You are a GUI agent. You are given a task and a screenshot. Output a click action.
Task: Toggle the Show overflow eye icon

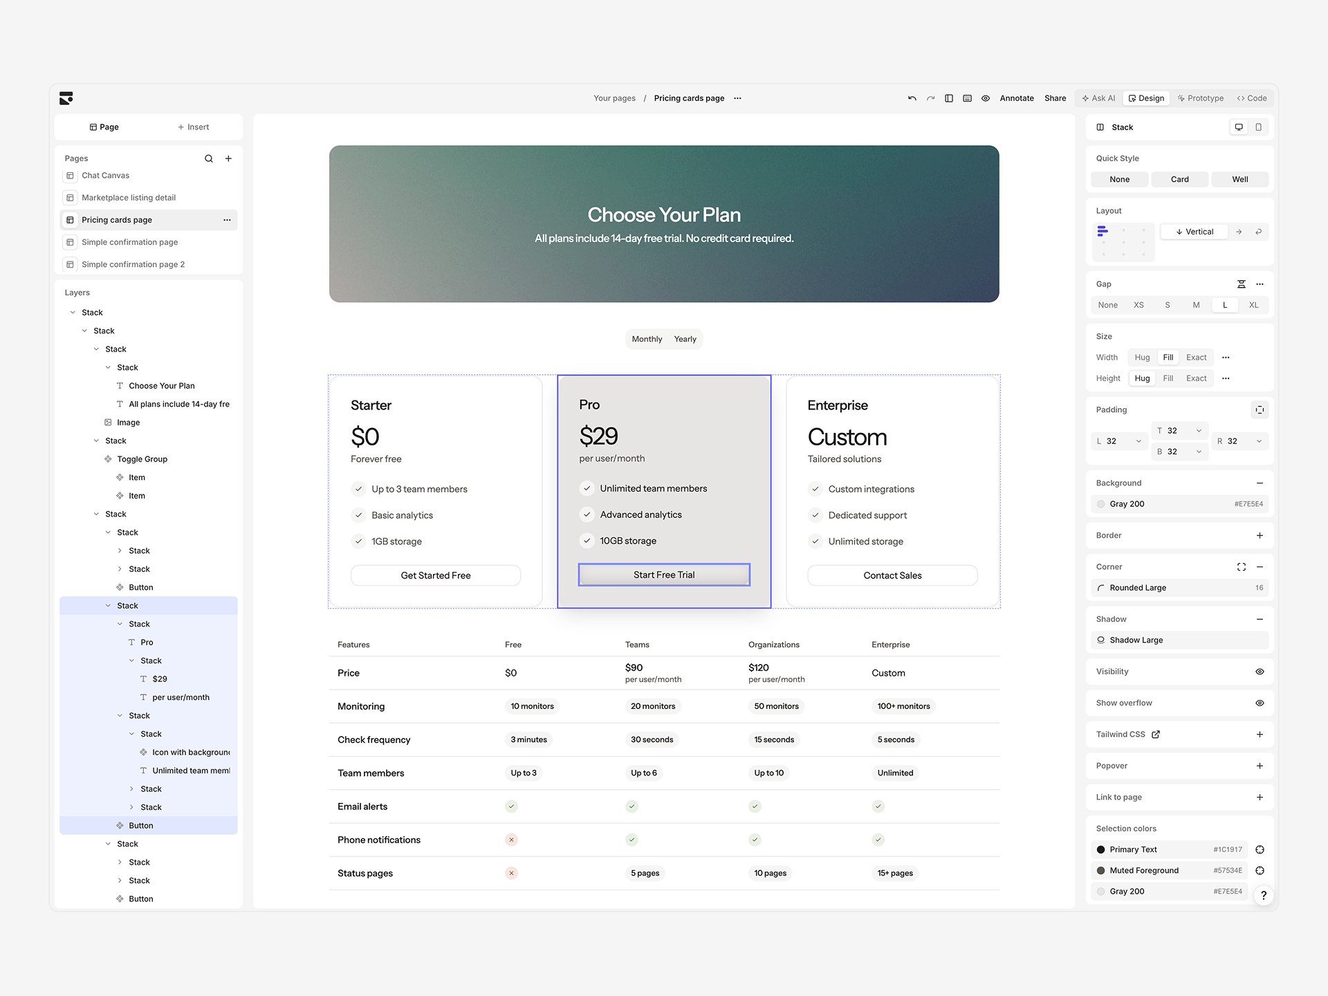point(1259,703)
